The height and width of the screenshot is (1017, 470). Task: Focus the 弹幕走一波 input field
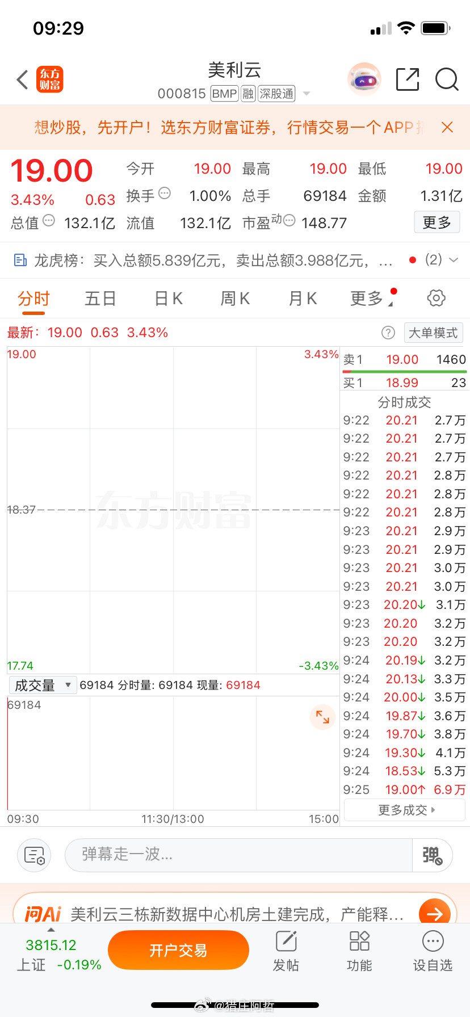point(238,855)
